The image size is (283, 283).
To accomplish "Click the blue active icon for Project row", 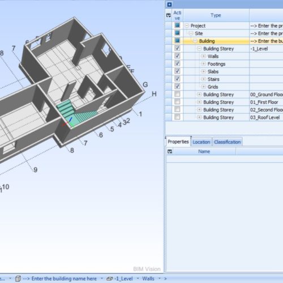I will coord(177,25).
